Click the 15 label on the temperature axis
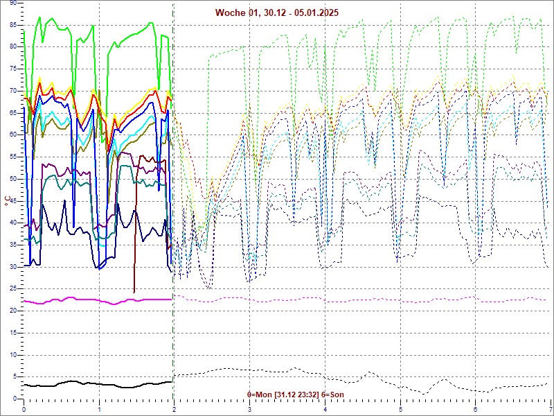Image resolution: width=554 pixels, height=416 pixels. click(12, 333)
